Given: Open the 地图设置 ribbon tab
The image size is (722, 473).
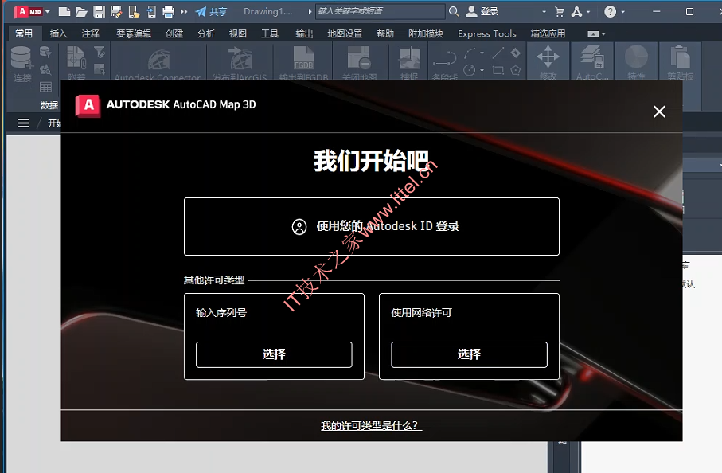Looking at the screenshot, I should point(345,33).
